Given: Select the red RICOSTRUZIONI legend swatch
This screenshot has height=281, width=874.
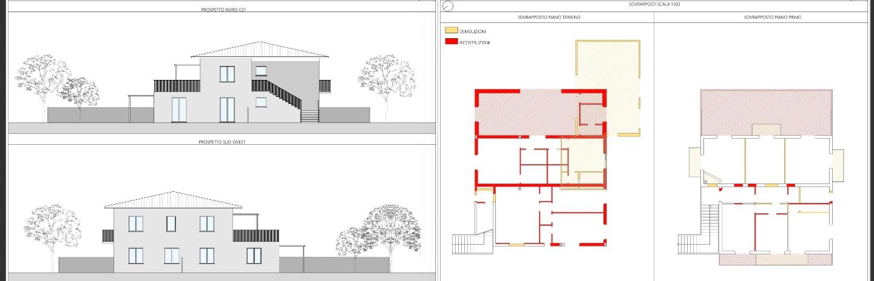Looking at the screenshot, I should point(451,42).
